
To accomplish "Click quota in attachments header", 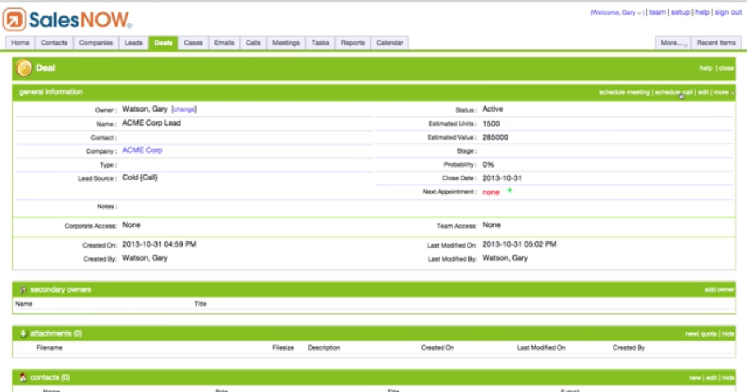I will tap(709, 334).
